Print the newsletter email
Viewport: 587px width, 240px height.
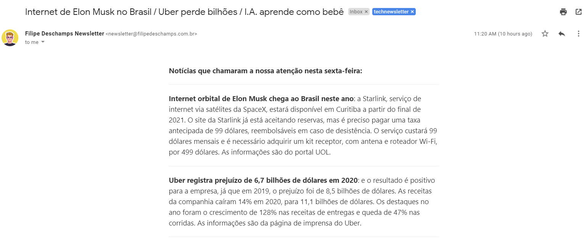click(x=563, y=12)
